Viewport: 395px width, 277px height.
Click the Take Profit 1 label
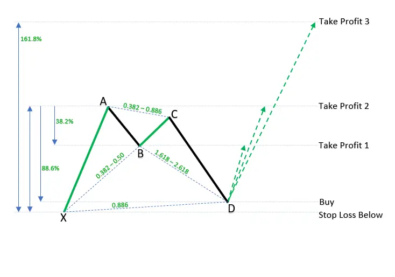click(344, 146)
